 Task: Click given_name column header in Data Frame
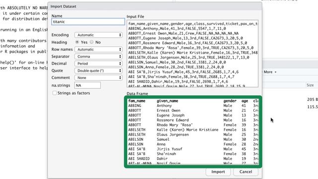point(167,101)
